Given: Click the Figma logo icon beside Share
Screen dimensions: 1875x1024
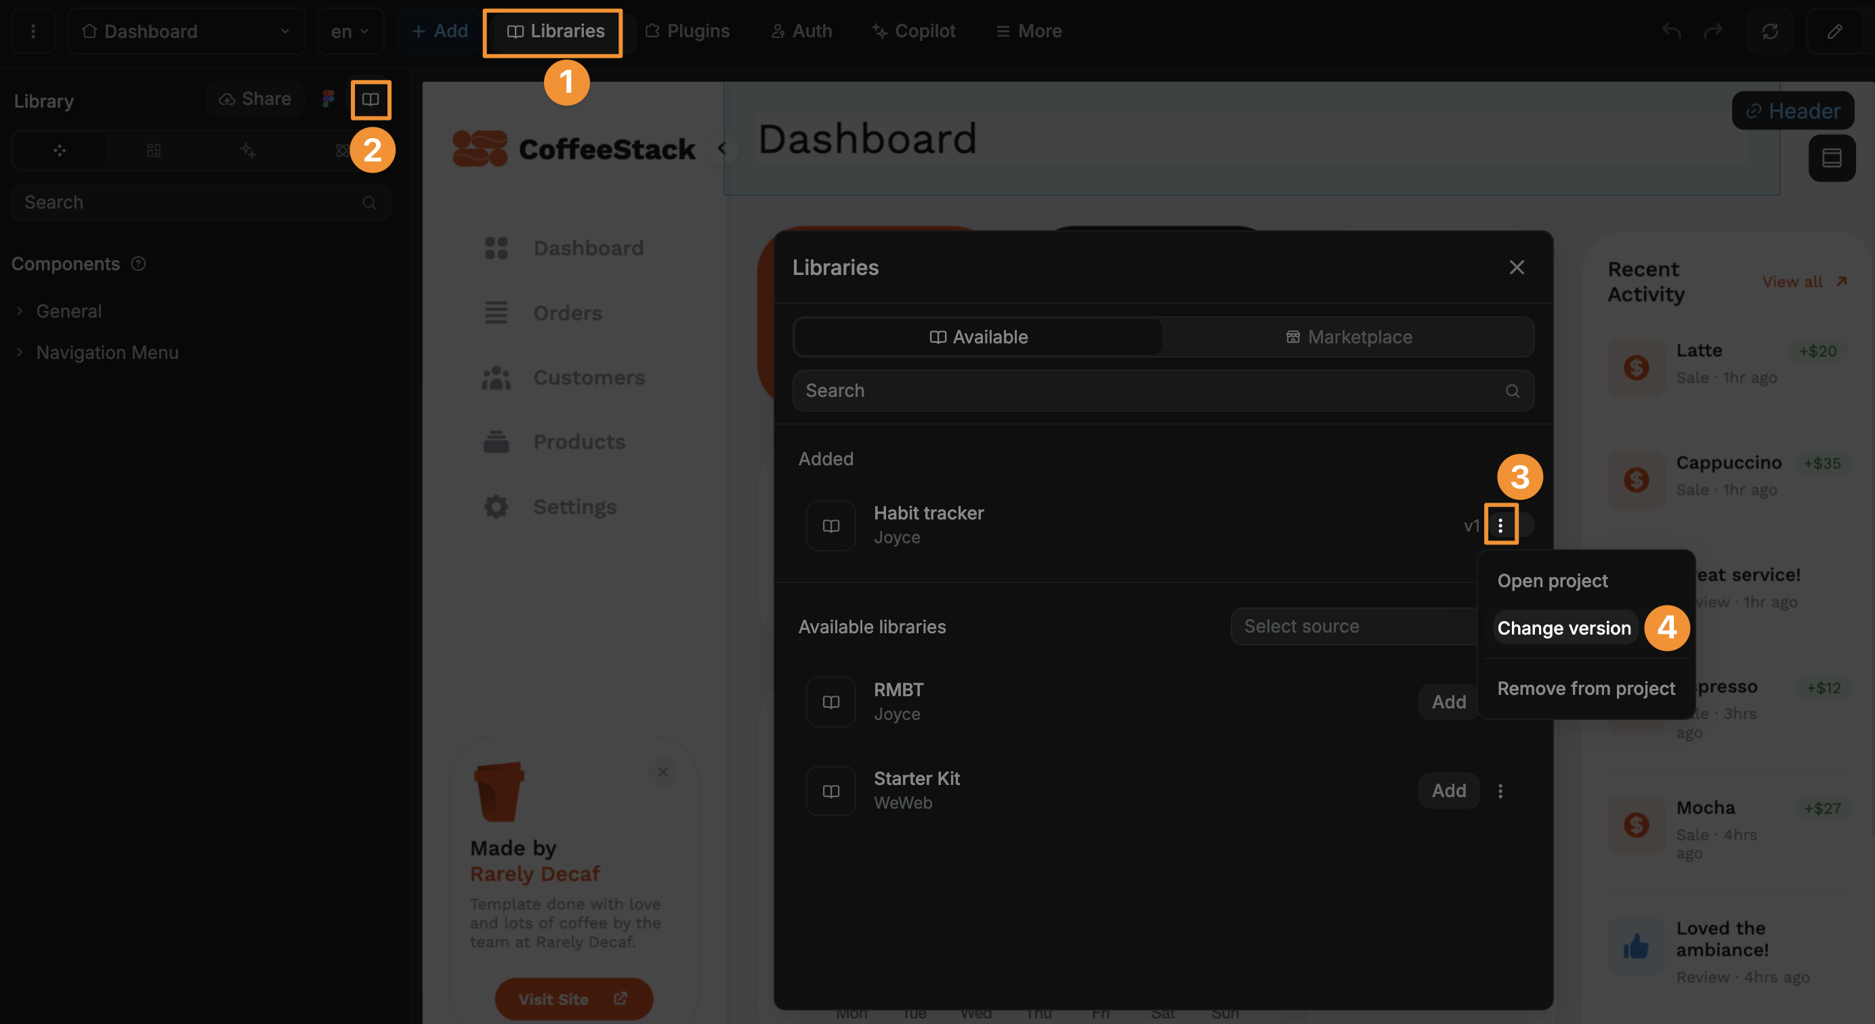Looking at the screenshot, I should [328, 98].
